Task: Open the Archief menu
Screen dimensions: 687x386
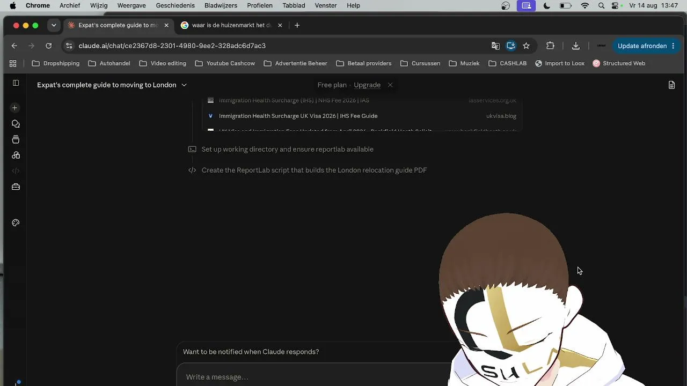Action: click(70, 5)
